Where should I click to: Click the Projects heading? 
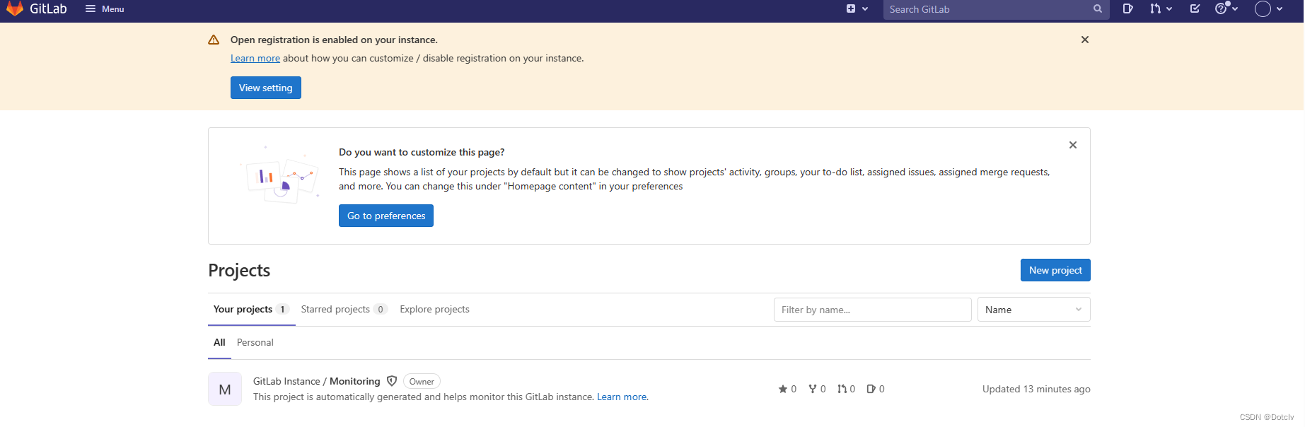(239, 270)
